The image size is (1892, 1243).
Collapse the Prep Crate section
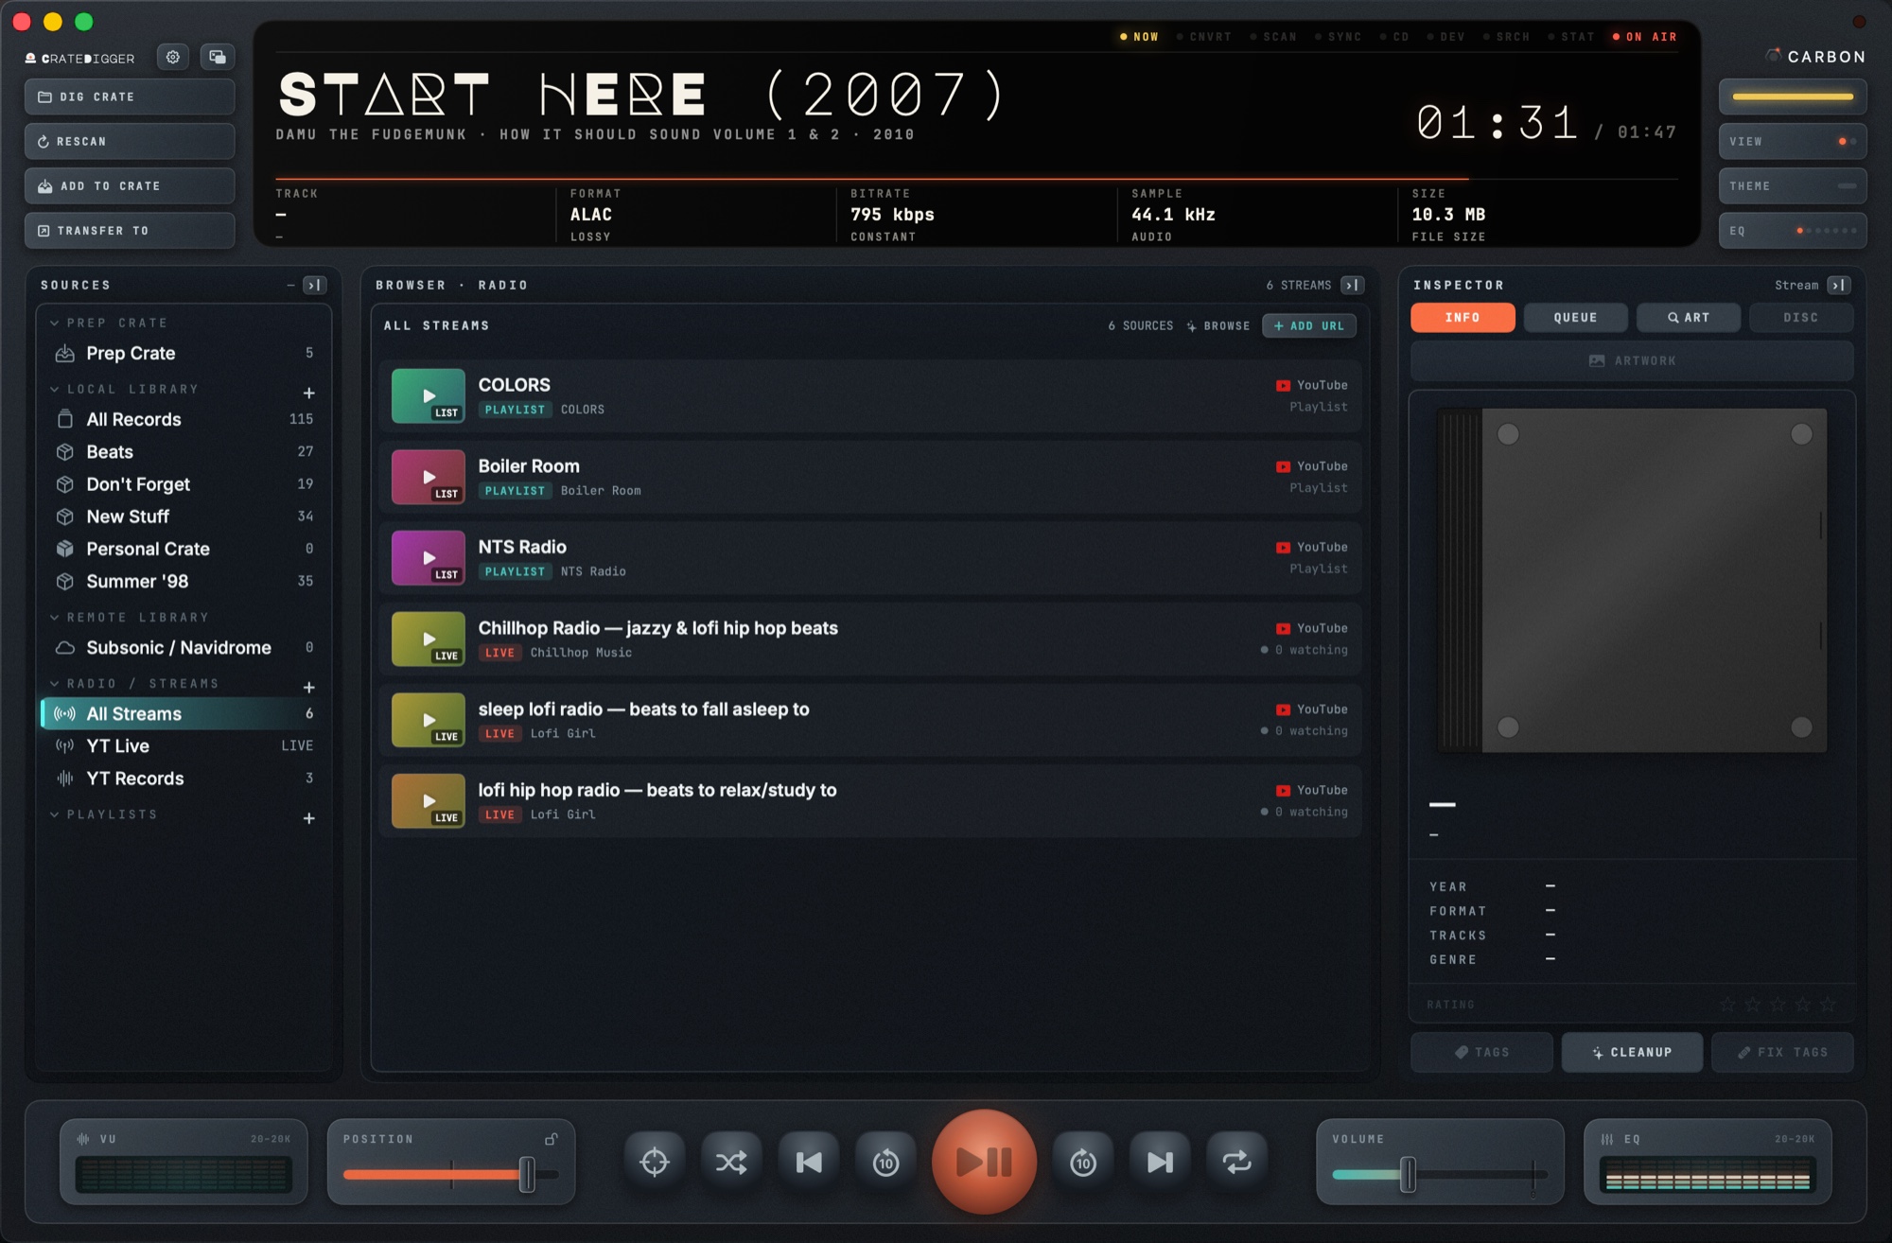pos(55,323)
